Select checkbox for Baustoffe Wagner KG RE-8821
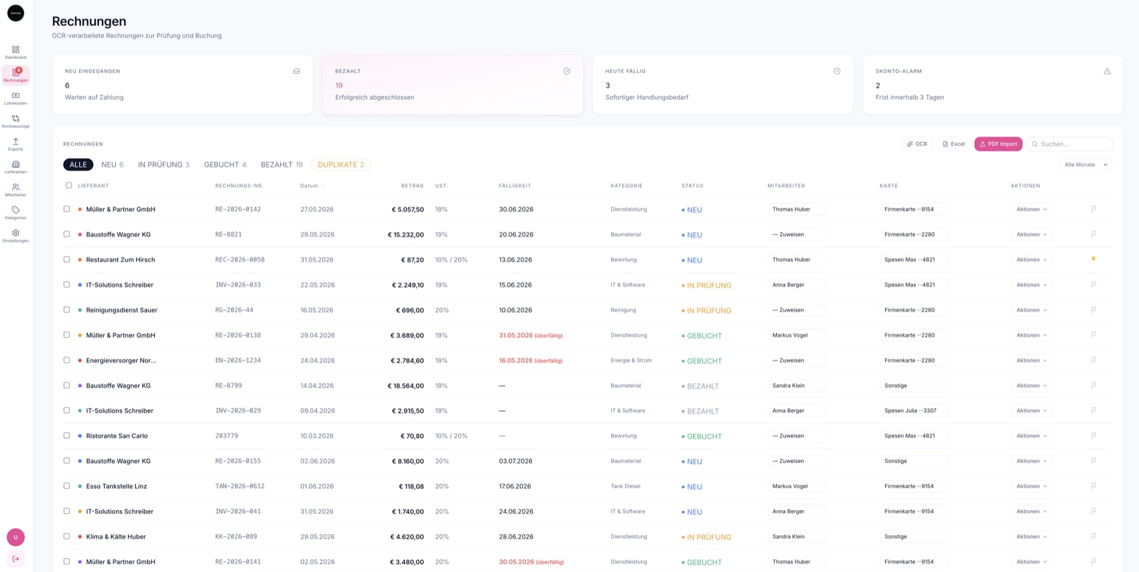 click(x=66, y=234)
